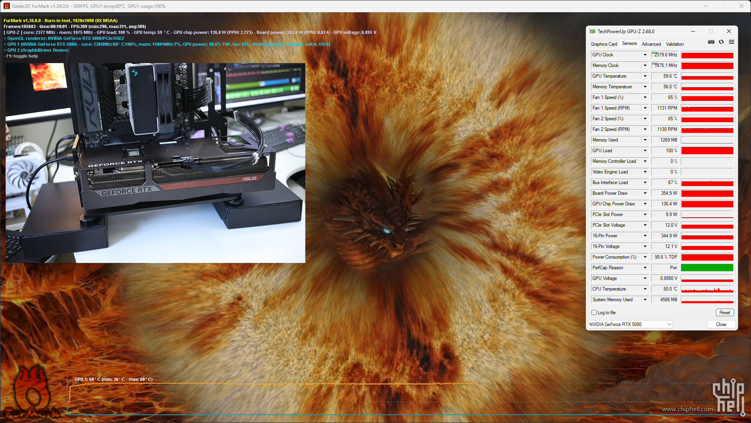Open the 16-Pin Power dropdown
The width and height of the screenshot is (751, 423).
[x=645, y=236]
